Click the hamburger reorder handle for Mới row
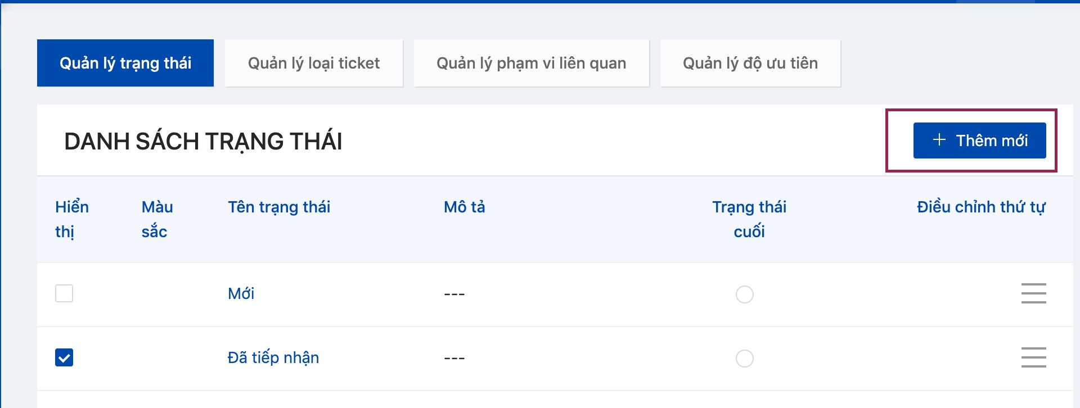The width and height of the screenshot is (1080, 408). [1033, 293]
